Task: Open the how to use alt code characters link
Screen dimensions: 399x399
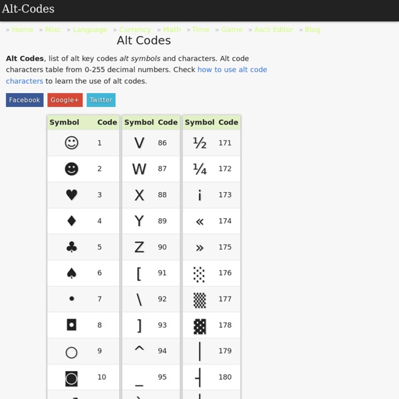Action: [232, 70]
